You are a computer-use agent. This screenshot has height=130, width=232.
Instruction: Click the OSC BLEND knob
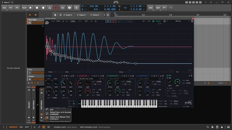tap(63, 83)
